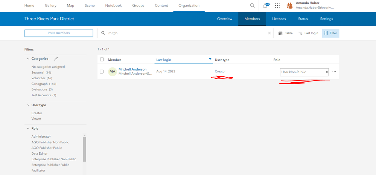Filter by Test Accounts category

click(44, 95)
